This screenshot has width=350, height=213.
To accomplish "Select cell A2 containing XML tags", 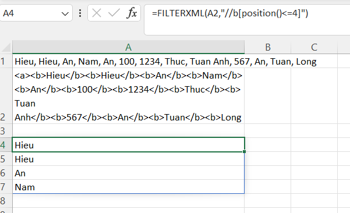I will [x=129, y=96].
